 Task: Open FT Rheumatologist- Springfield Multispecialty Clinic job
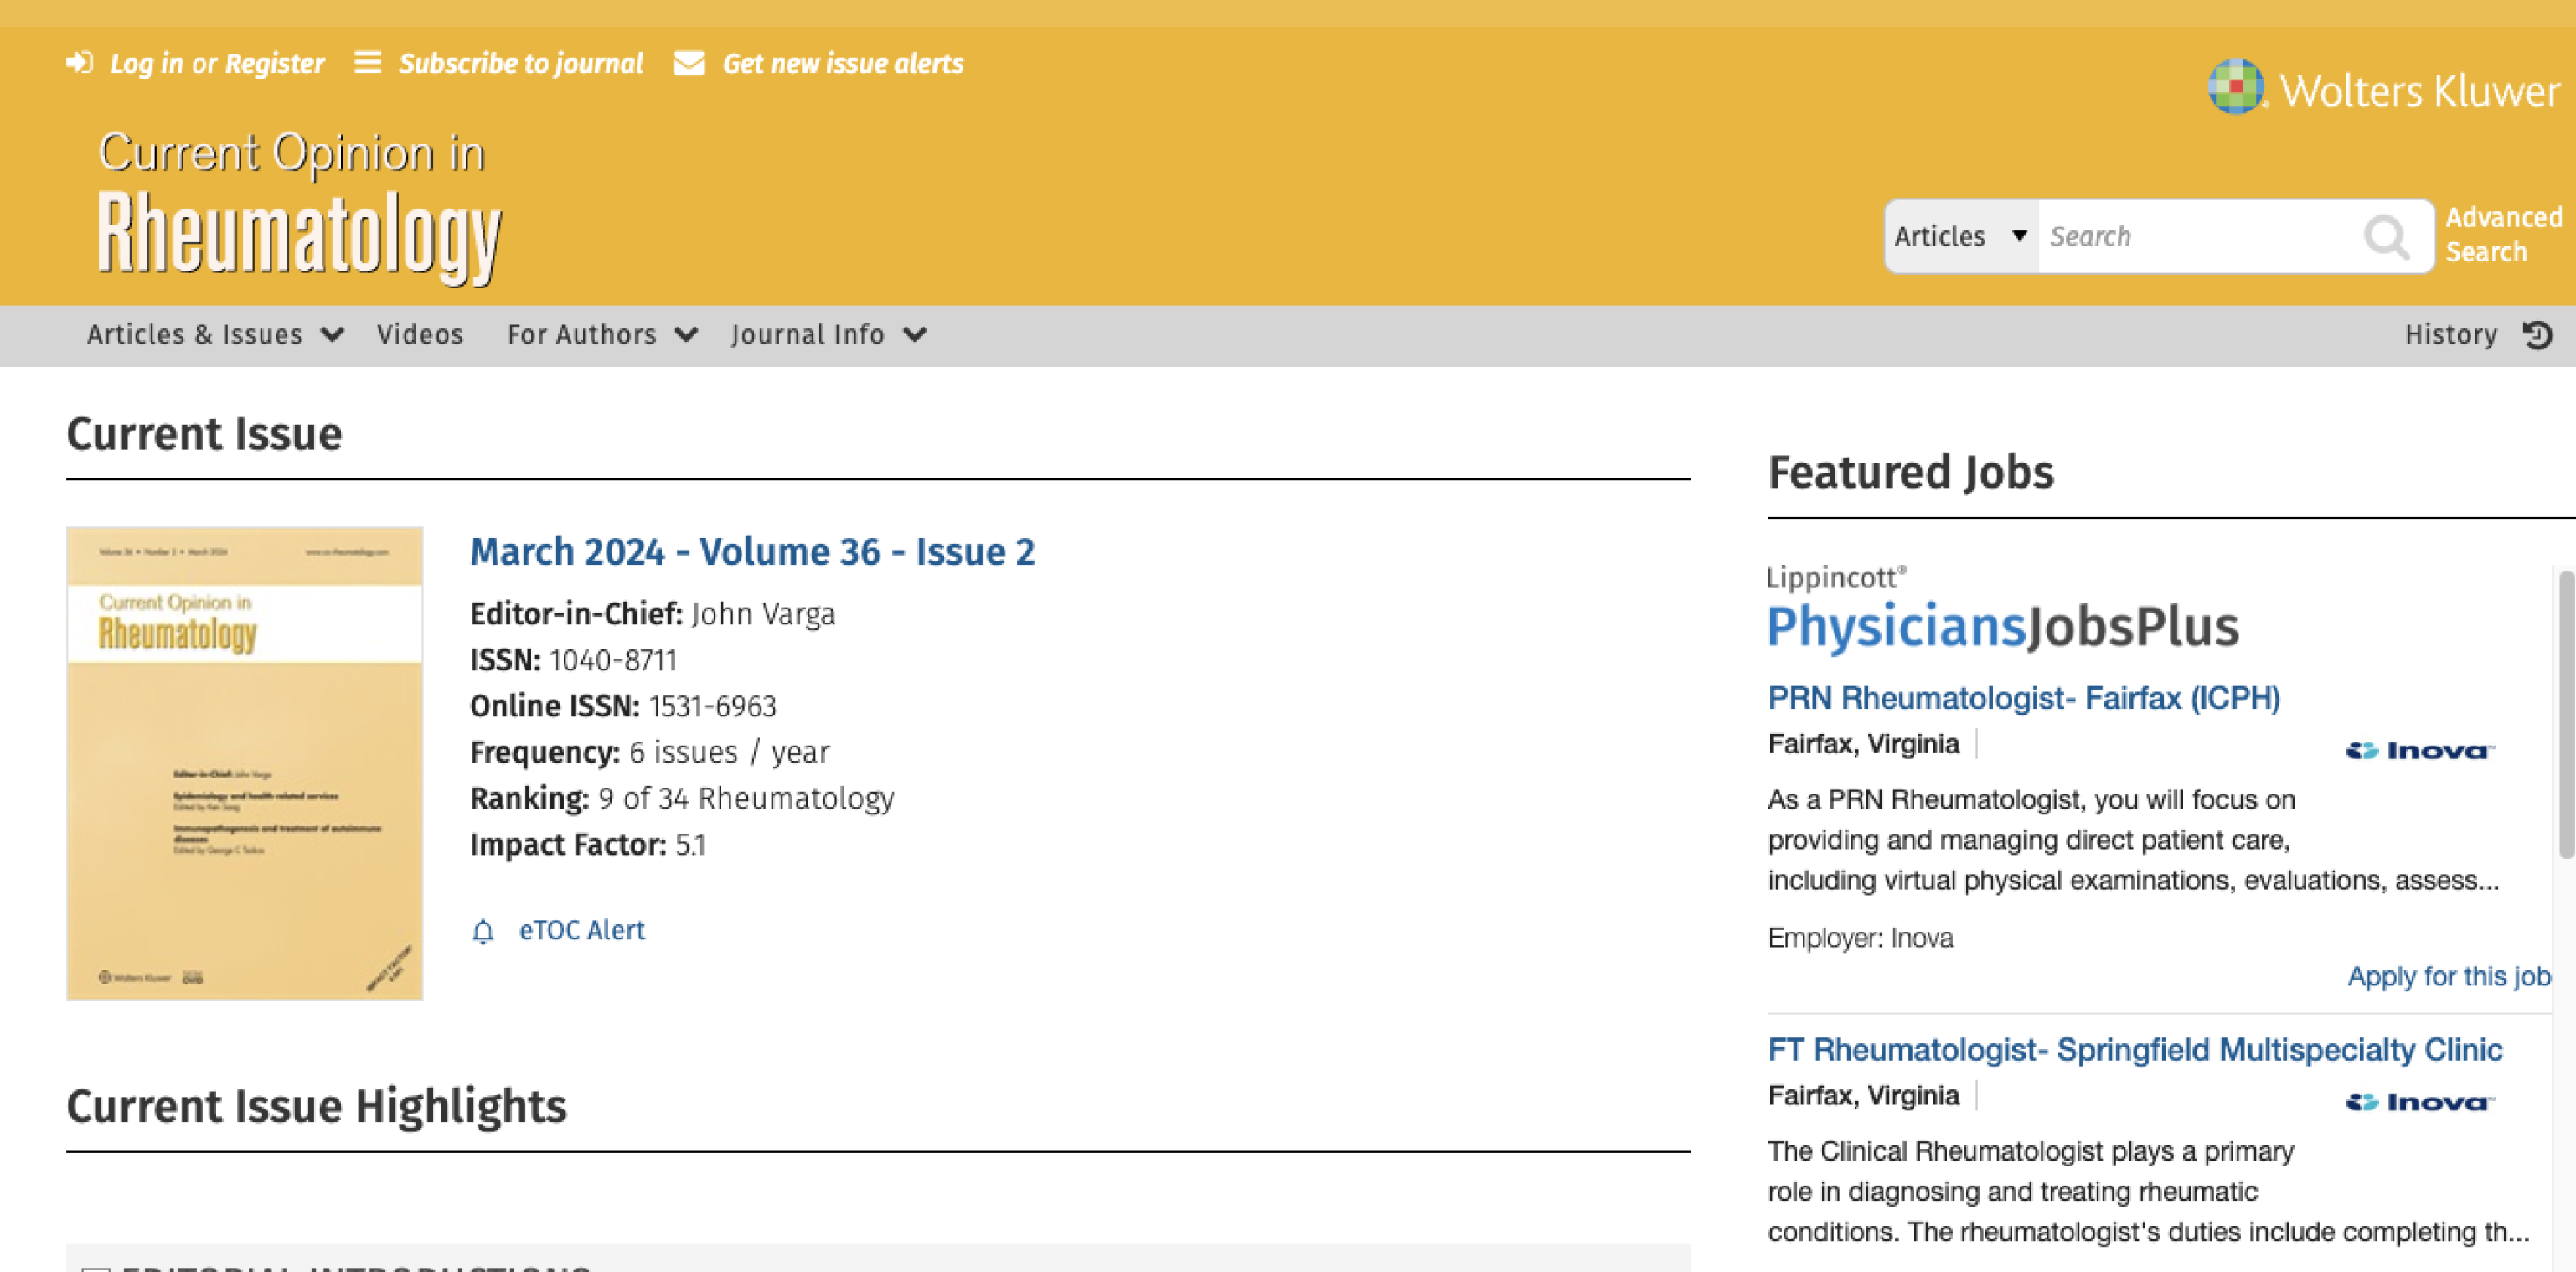[2134, 1049]
